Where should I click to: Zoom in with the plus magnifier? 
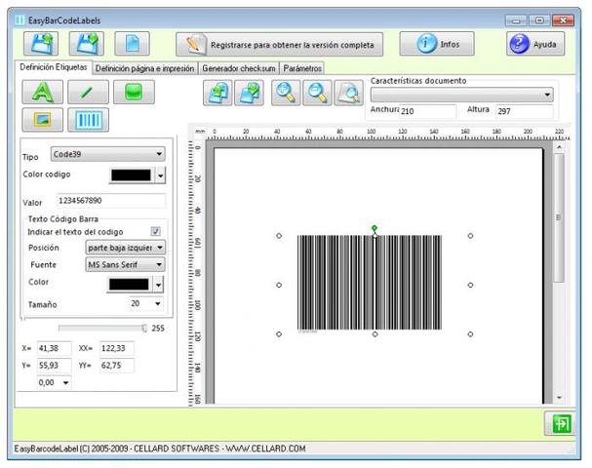coord(286,93)
